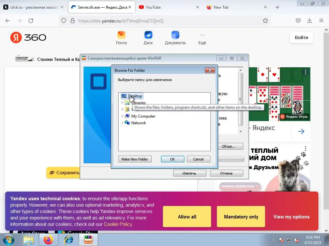Click the Yandex 360 logo

(28, 37)
